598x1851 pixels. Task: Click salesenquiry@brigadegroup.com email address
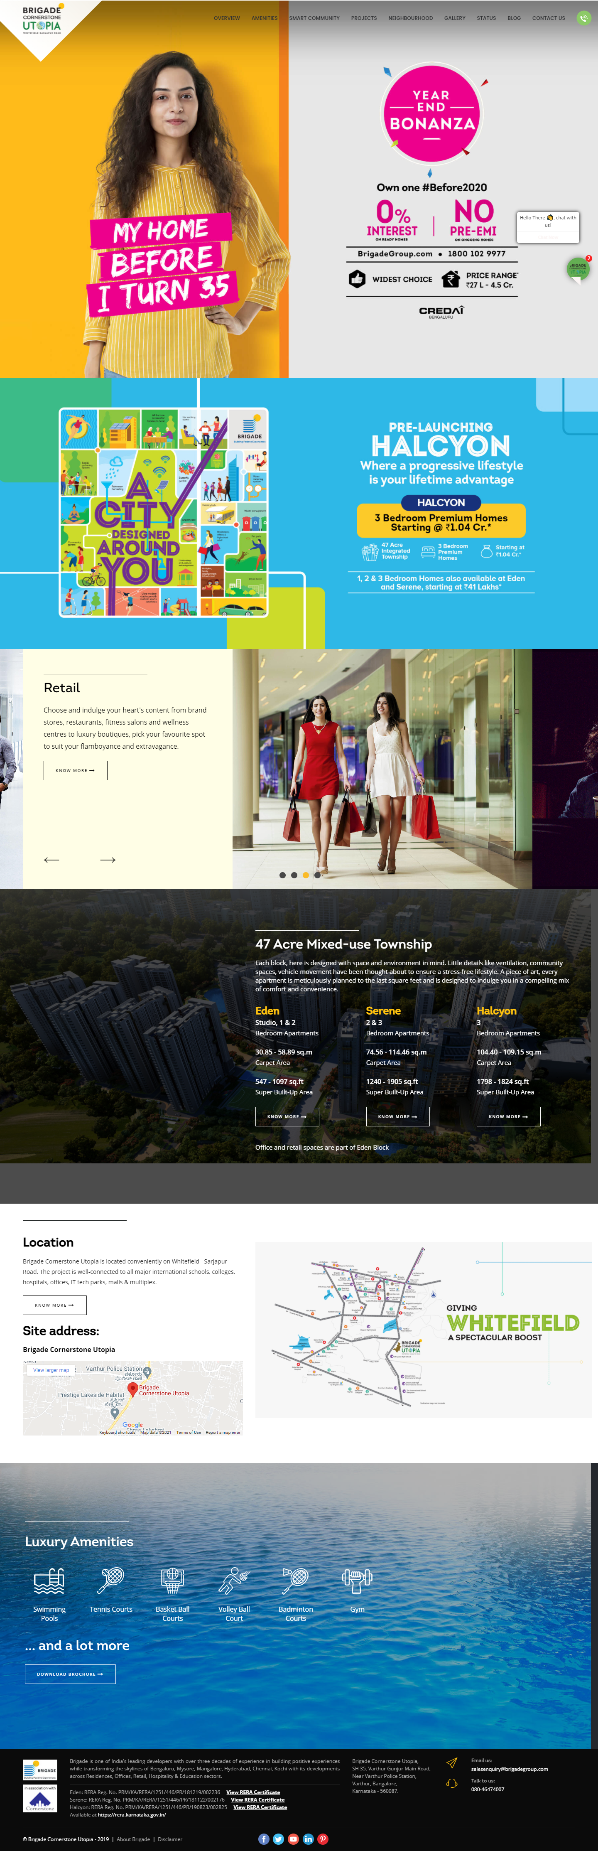pos(509,1768)
